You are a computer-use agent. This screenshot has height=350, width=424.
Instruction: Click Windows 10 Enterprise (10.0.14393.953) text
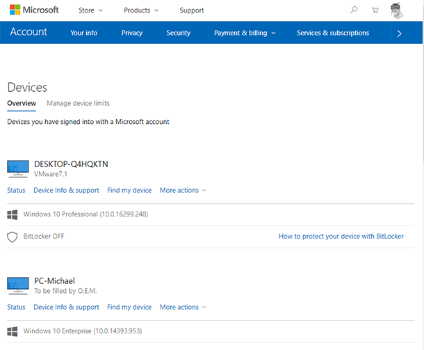tap(83, 331)
